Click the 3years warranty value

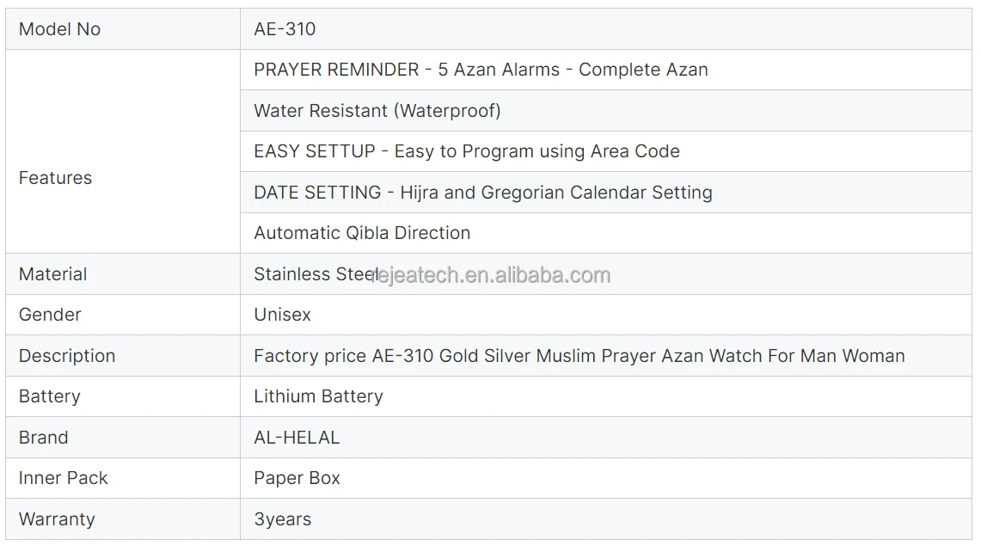282,519
